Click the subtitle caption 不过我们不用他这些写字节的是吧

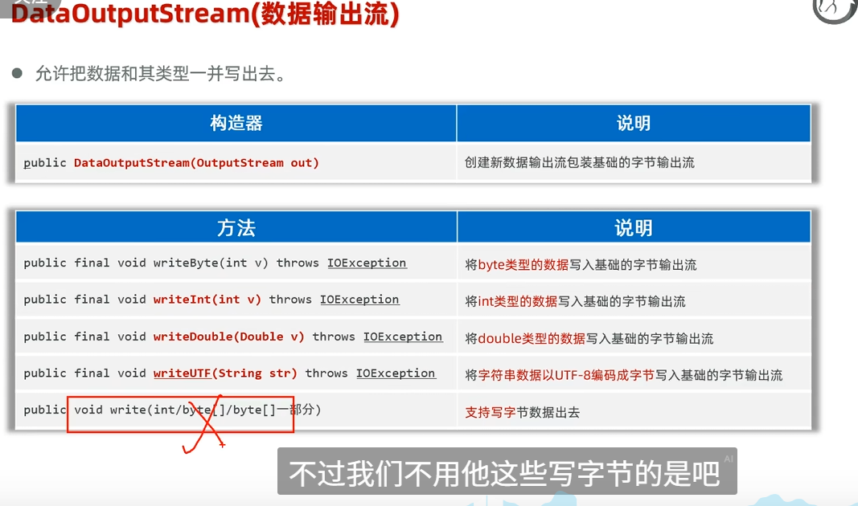504,473
